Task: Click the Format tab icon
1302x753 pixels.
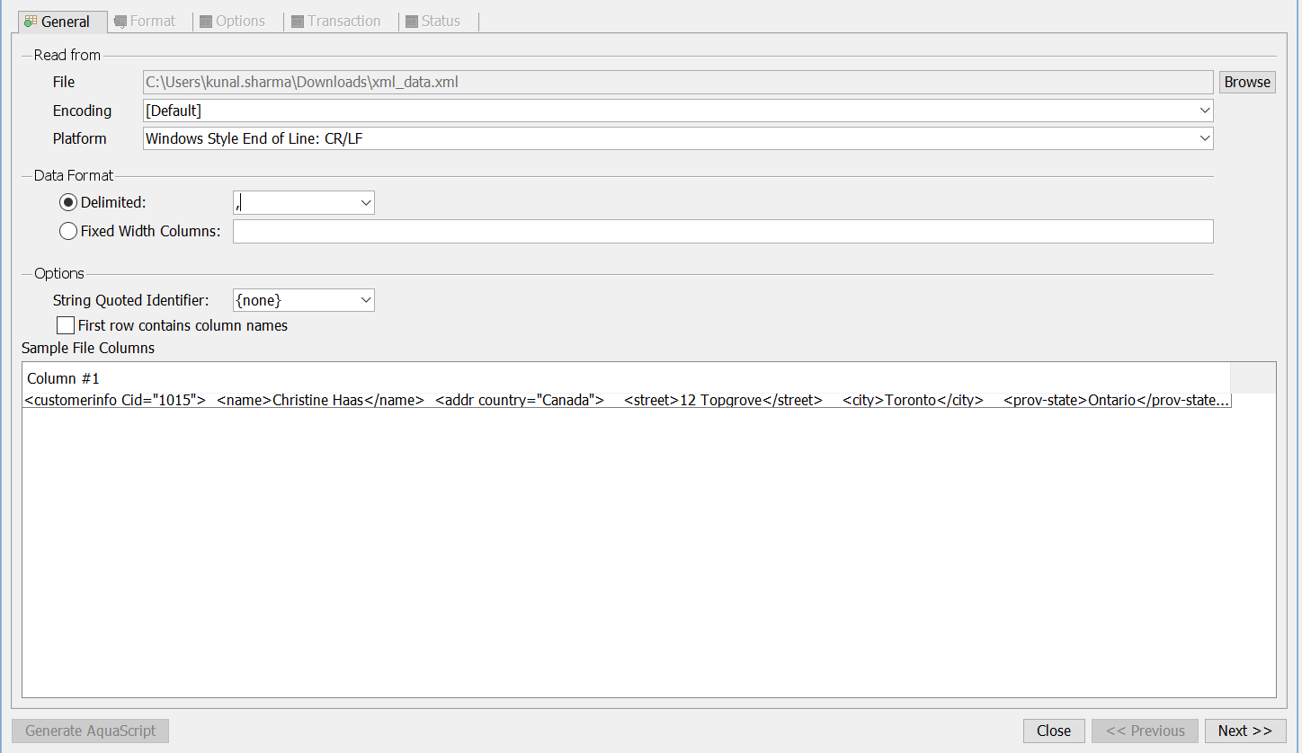Action: (x=120, y=22)
